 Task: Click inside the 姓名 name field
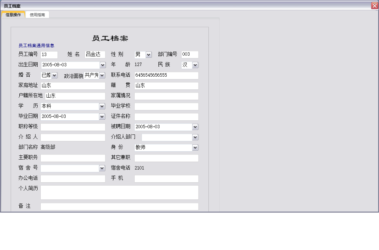pos(95,54)
